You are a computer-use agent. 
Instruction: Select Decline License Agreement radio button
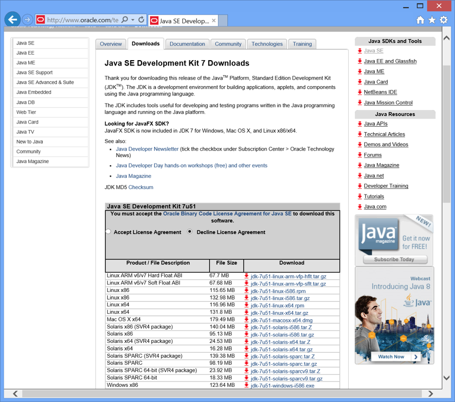tap(189, 231)
